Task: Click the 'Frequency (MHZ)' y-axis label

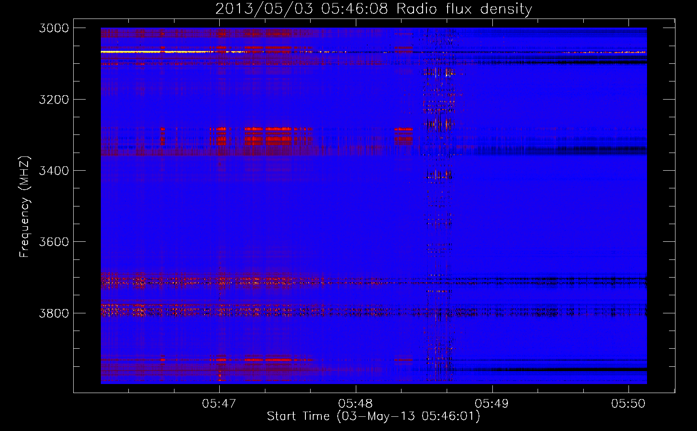Action: 25,207
